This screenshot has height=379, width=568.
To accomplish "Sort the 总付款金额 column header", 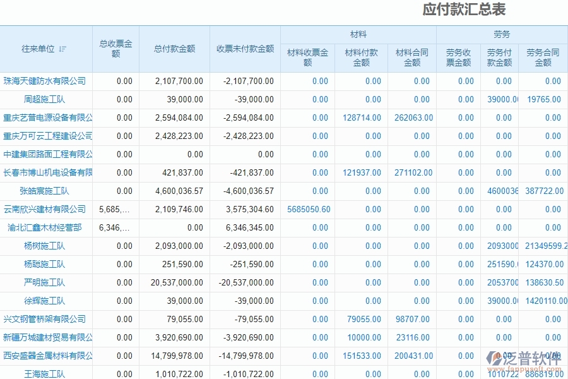I will [174, 47].
